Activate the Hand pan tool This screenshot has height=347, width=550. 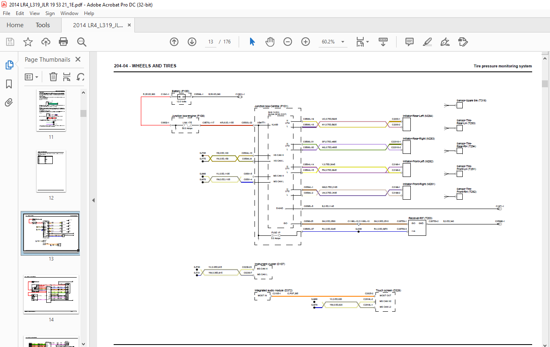(270, 42)
